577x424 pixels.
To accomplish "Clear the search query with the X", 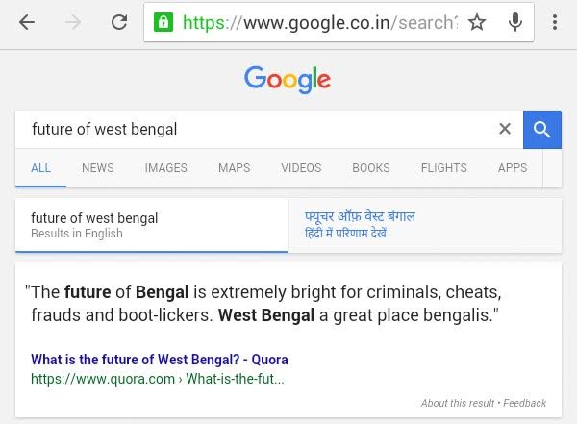I will (x=505, y=129).
